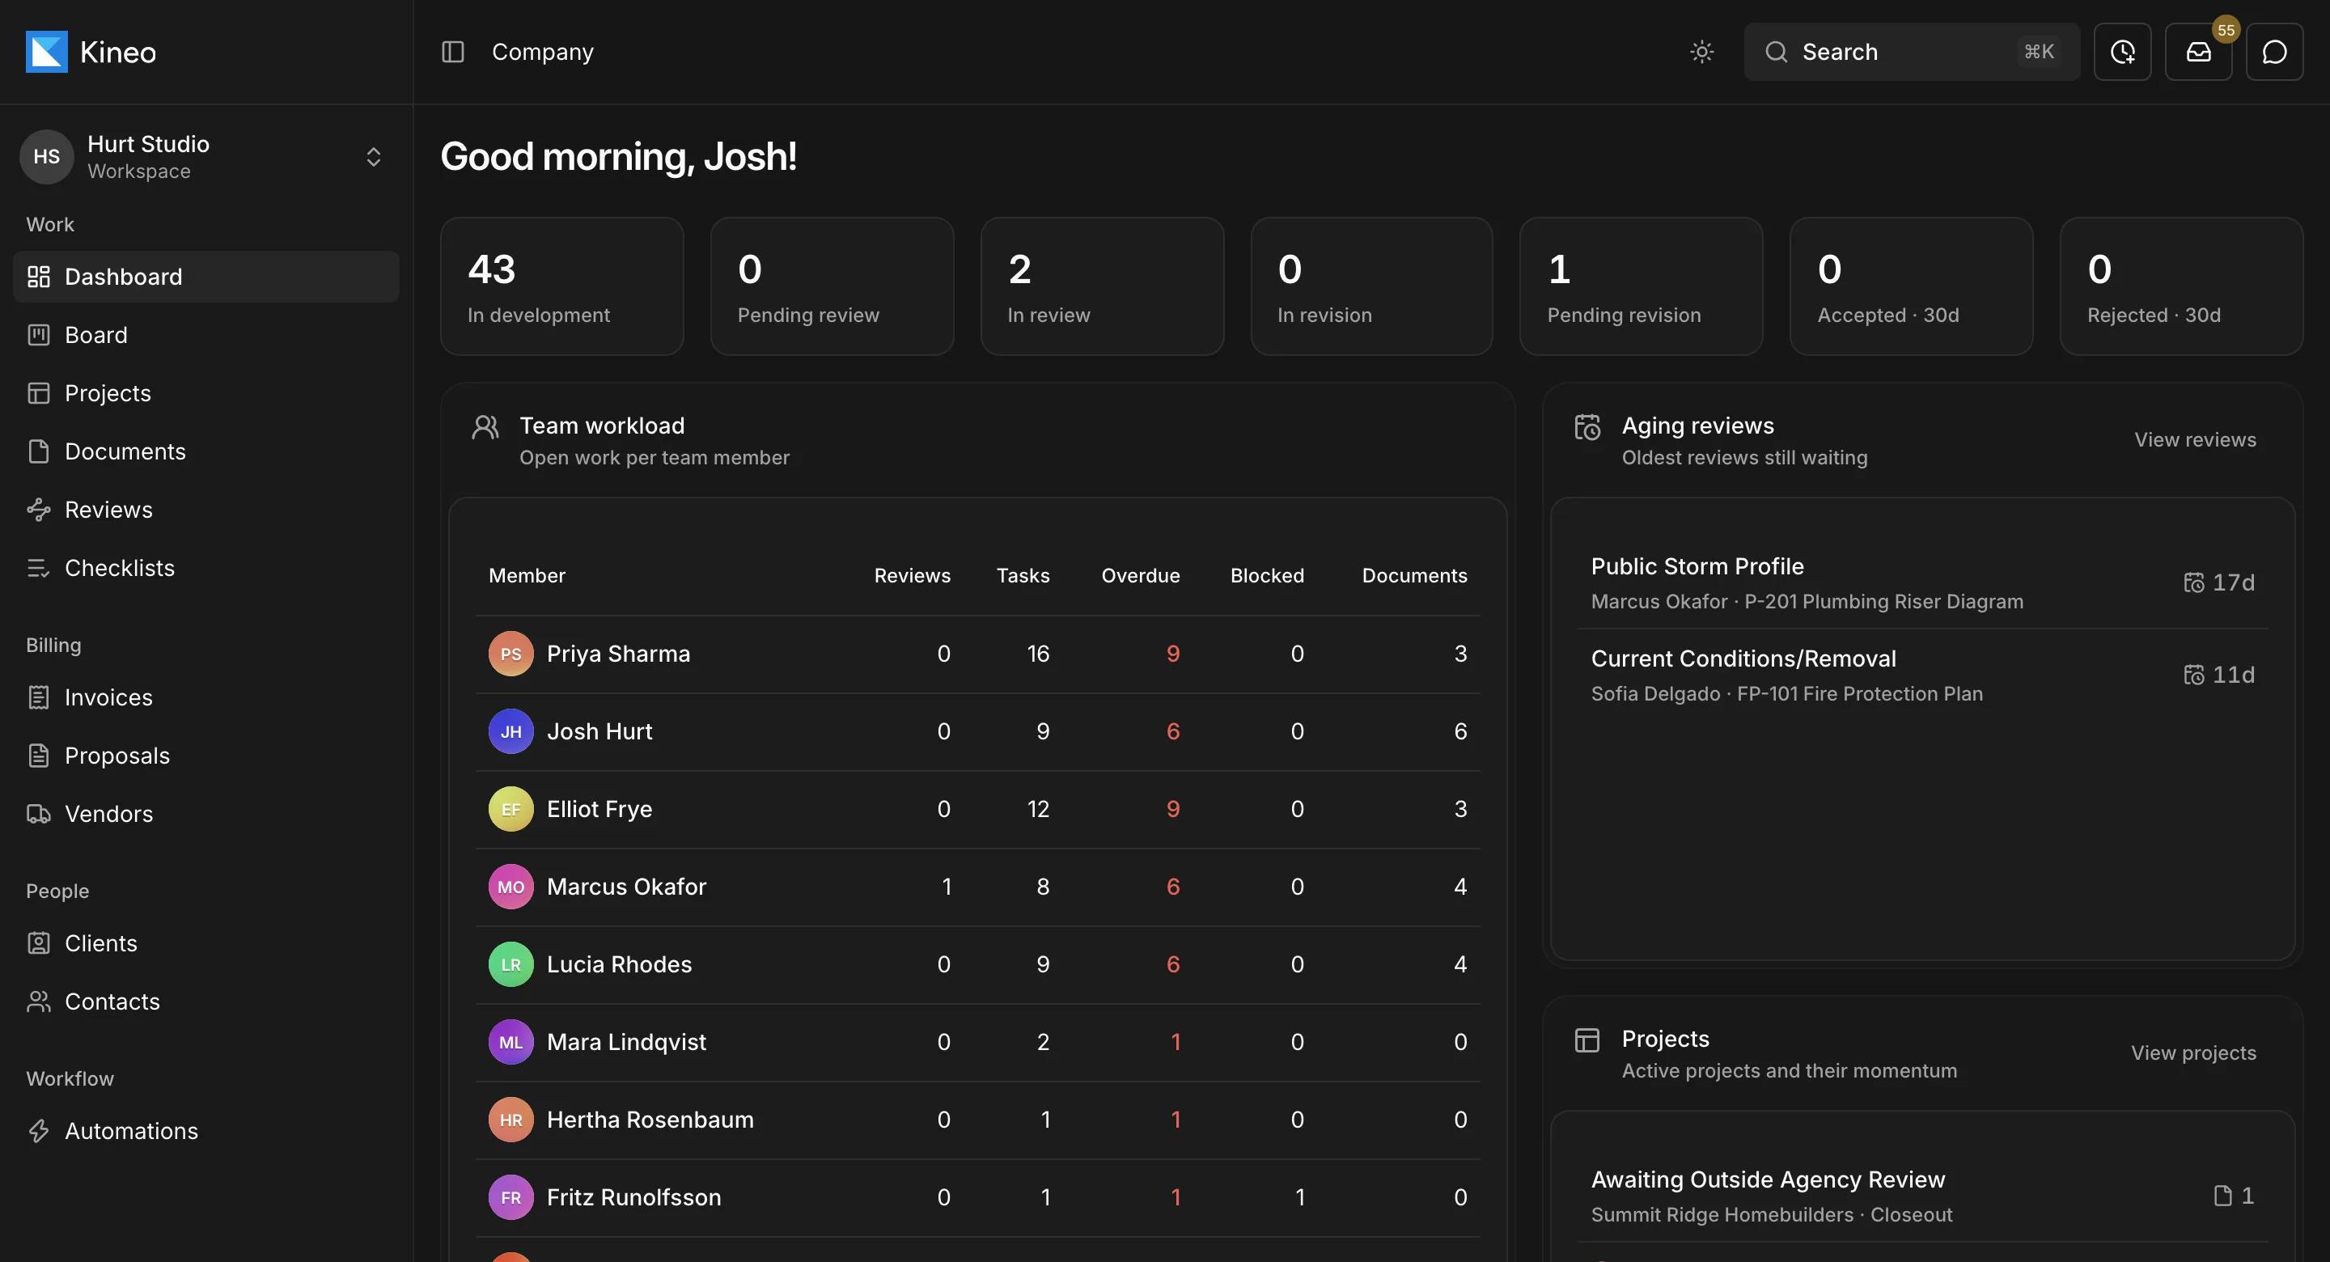Open Current Conditions/Removal review
This screenshot has width=2330, height=1262.
tap(1922, 675)
